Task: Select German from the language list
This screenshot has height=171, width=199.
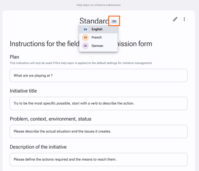Action: click(x=98, y=46)
